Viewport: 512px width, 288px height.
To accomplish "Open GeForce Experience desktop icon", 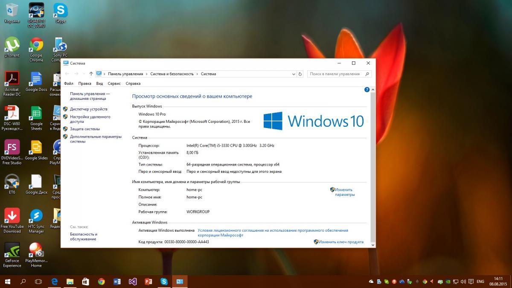I will tap(12, 252).
